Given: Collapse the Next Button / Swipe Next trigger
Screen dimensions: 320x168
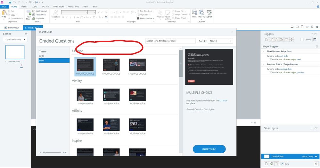Looking at the screenshot, I should tap(263, 51).
